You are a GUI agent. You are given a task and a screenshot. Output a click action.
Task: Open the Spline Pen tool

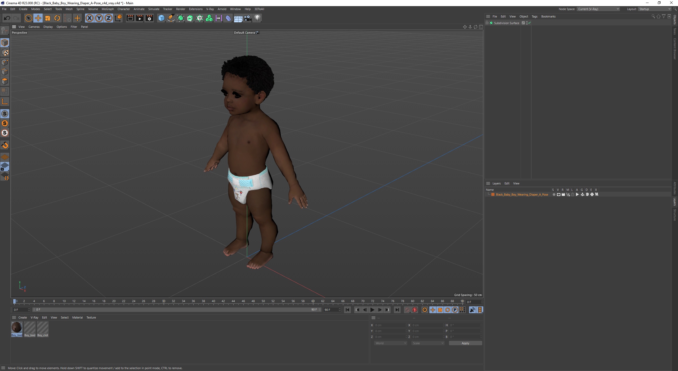(171, 18)
